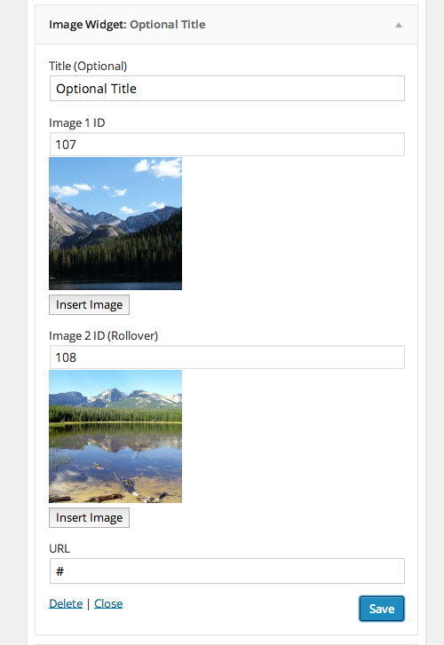The image size is (444, 645).
Task: Collapse the Image Widget with header arrow
Action: pyautogui.click(x=399, y=25)
